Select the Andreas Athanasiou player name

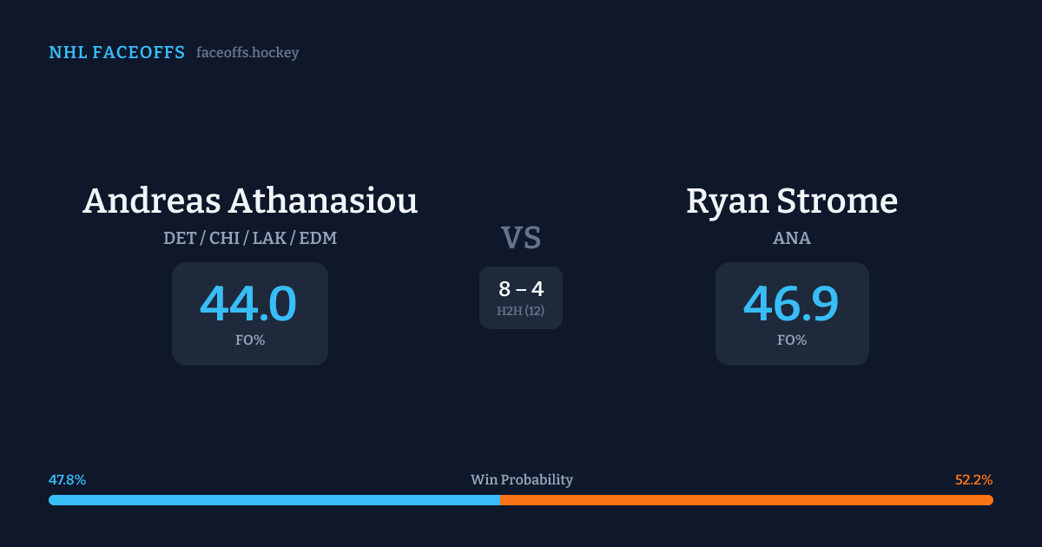250,201
